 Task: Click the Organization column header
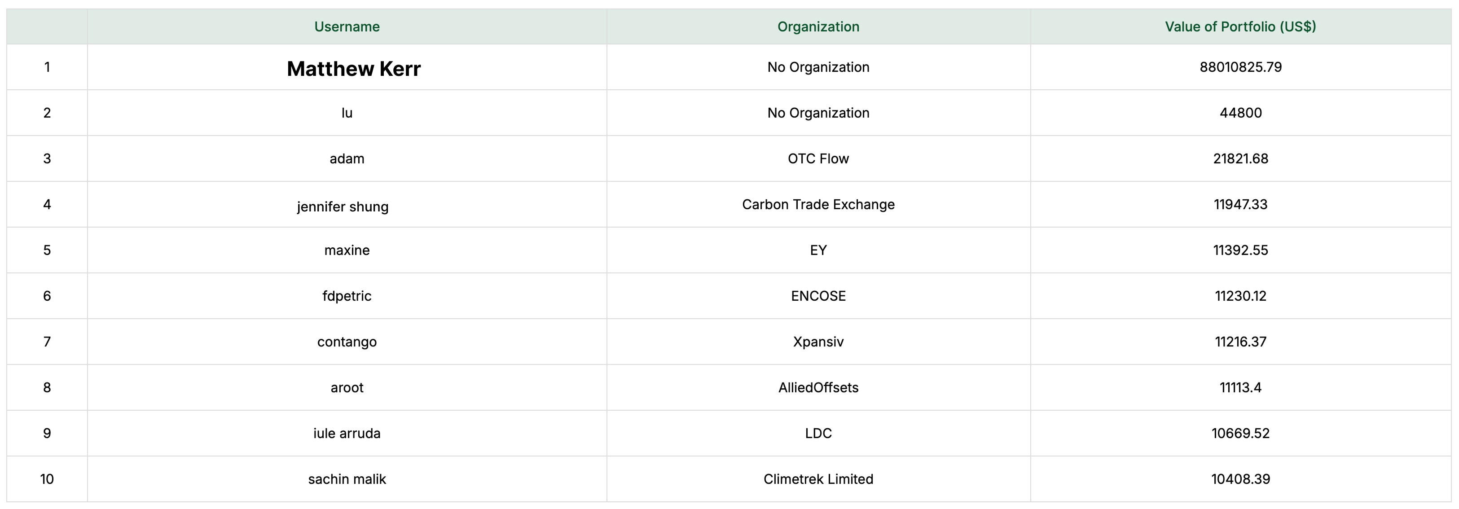coord(818,26)
